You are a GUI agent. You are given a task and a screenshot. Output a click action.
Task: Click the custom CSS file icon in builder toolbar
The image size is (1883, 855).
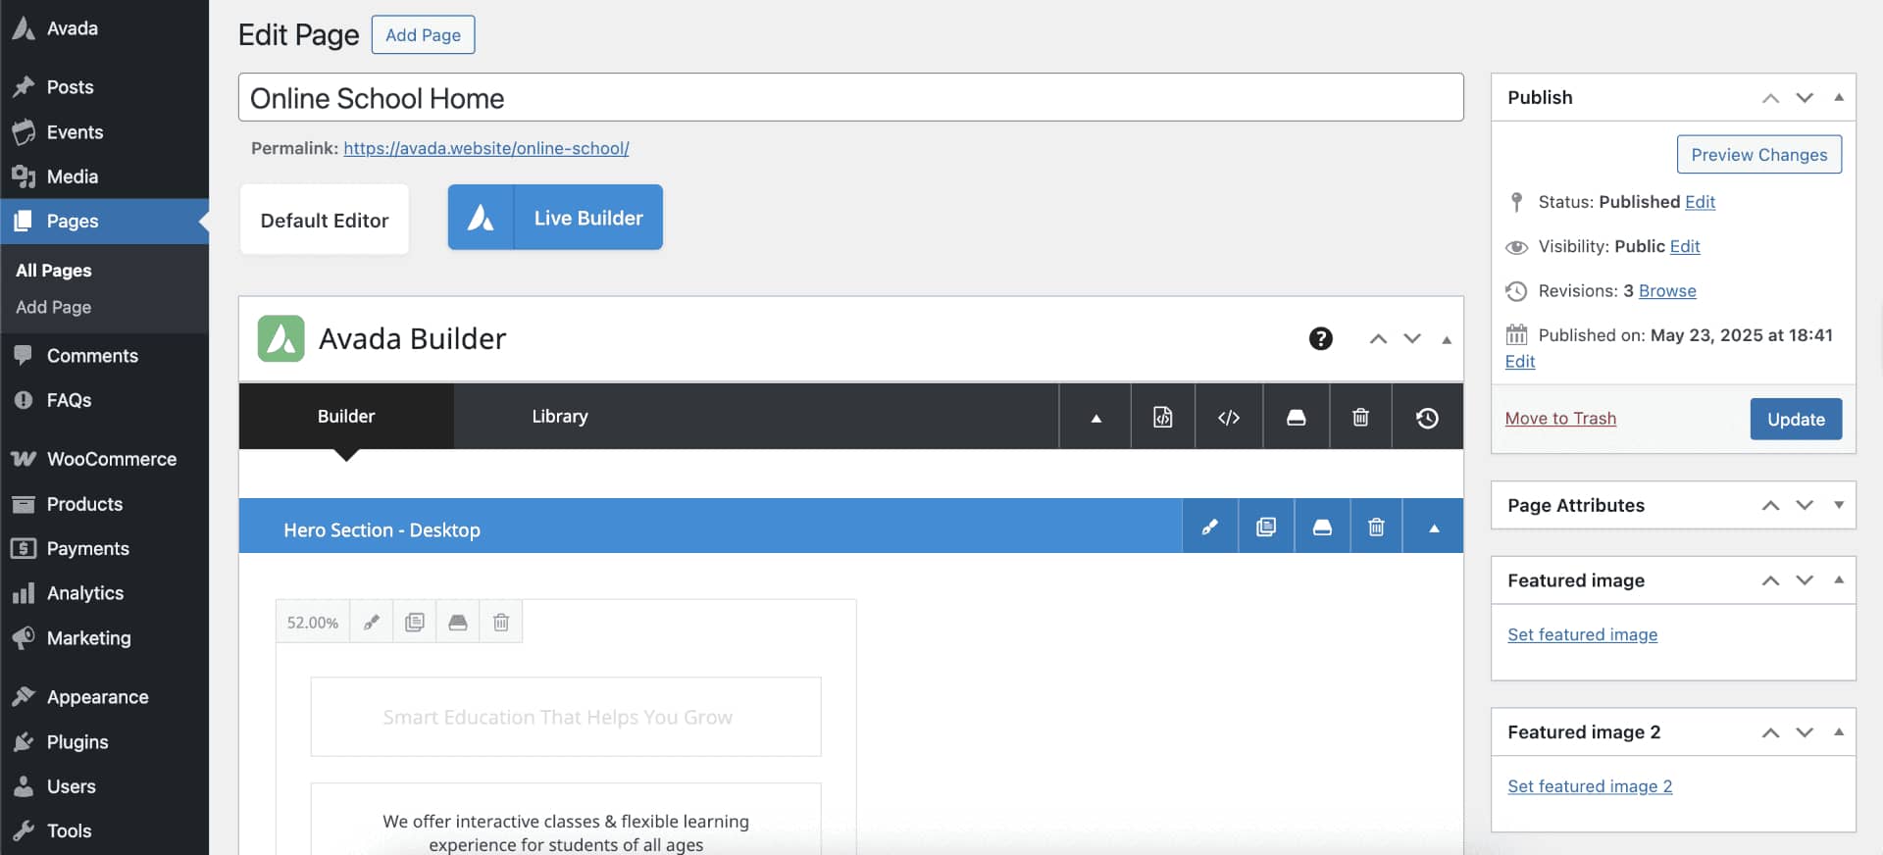[1162, 418]
